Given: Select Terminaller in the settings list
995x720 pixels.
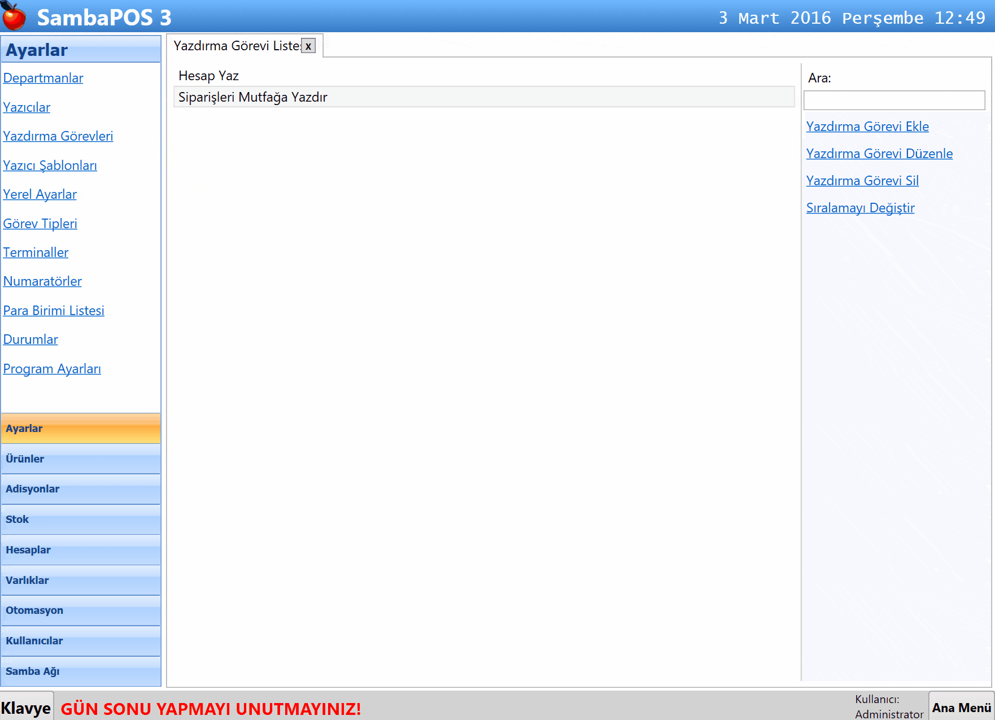Looking at the screenshot, I should [x=36, y=252].
